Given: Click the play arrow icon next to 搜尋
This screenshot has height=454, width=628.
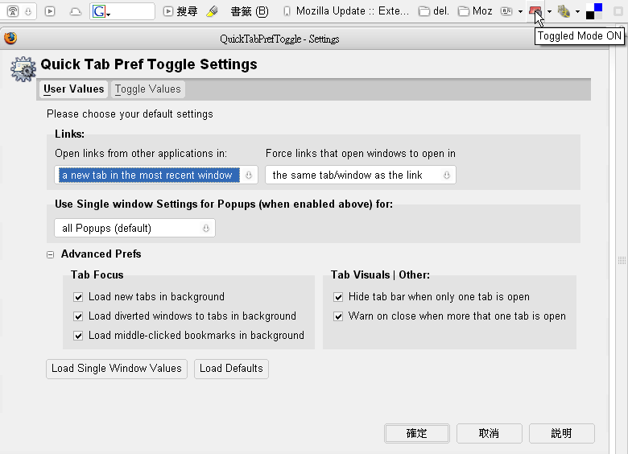Looking at the screenshot, I should pos(168,11).
